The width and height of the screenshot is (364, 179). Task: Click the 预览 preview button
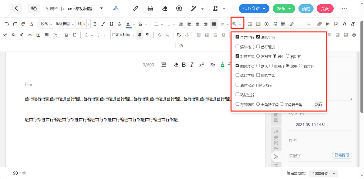pos(306,8)
